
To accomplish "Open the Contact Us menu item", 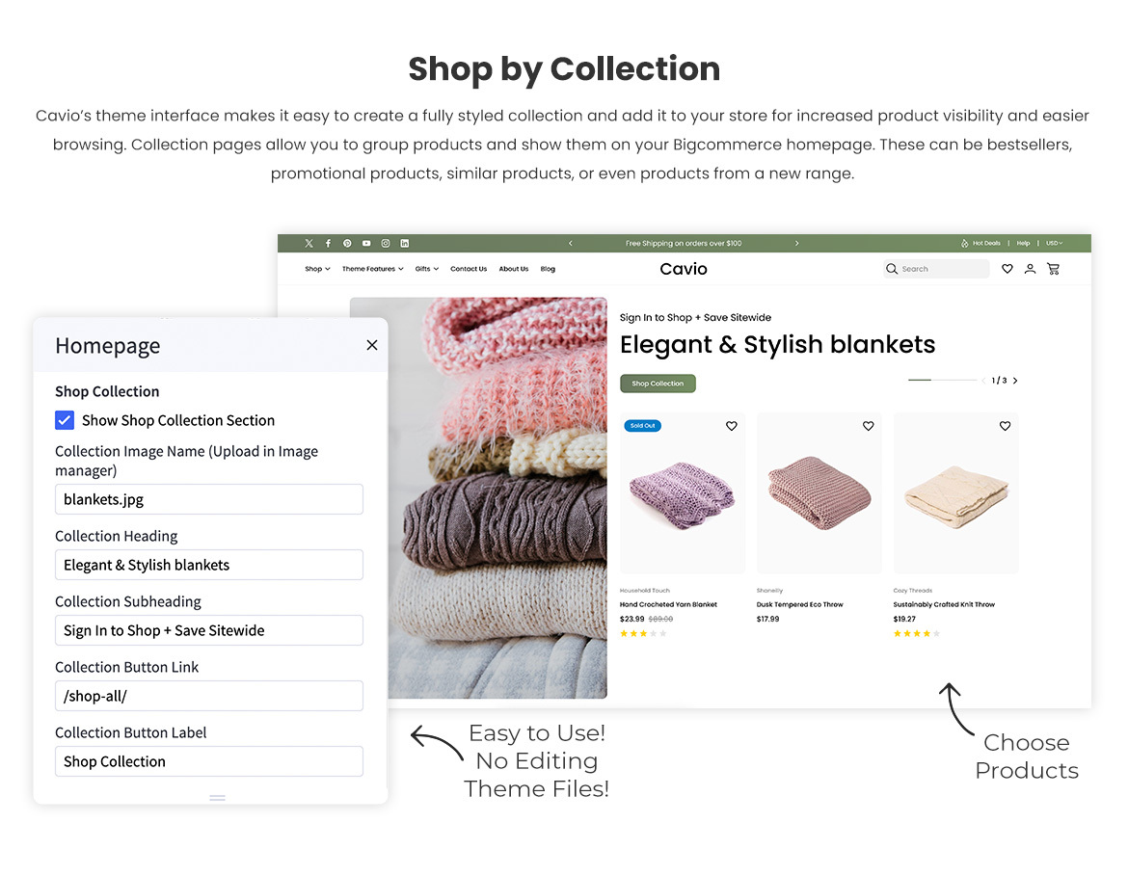I will (x=469, y=269).
